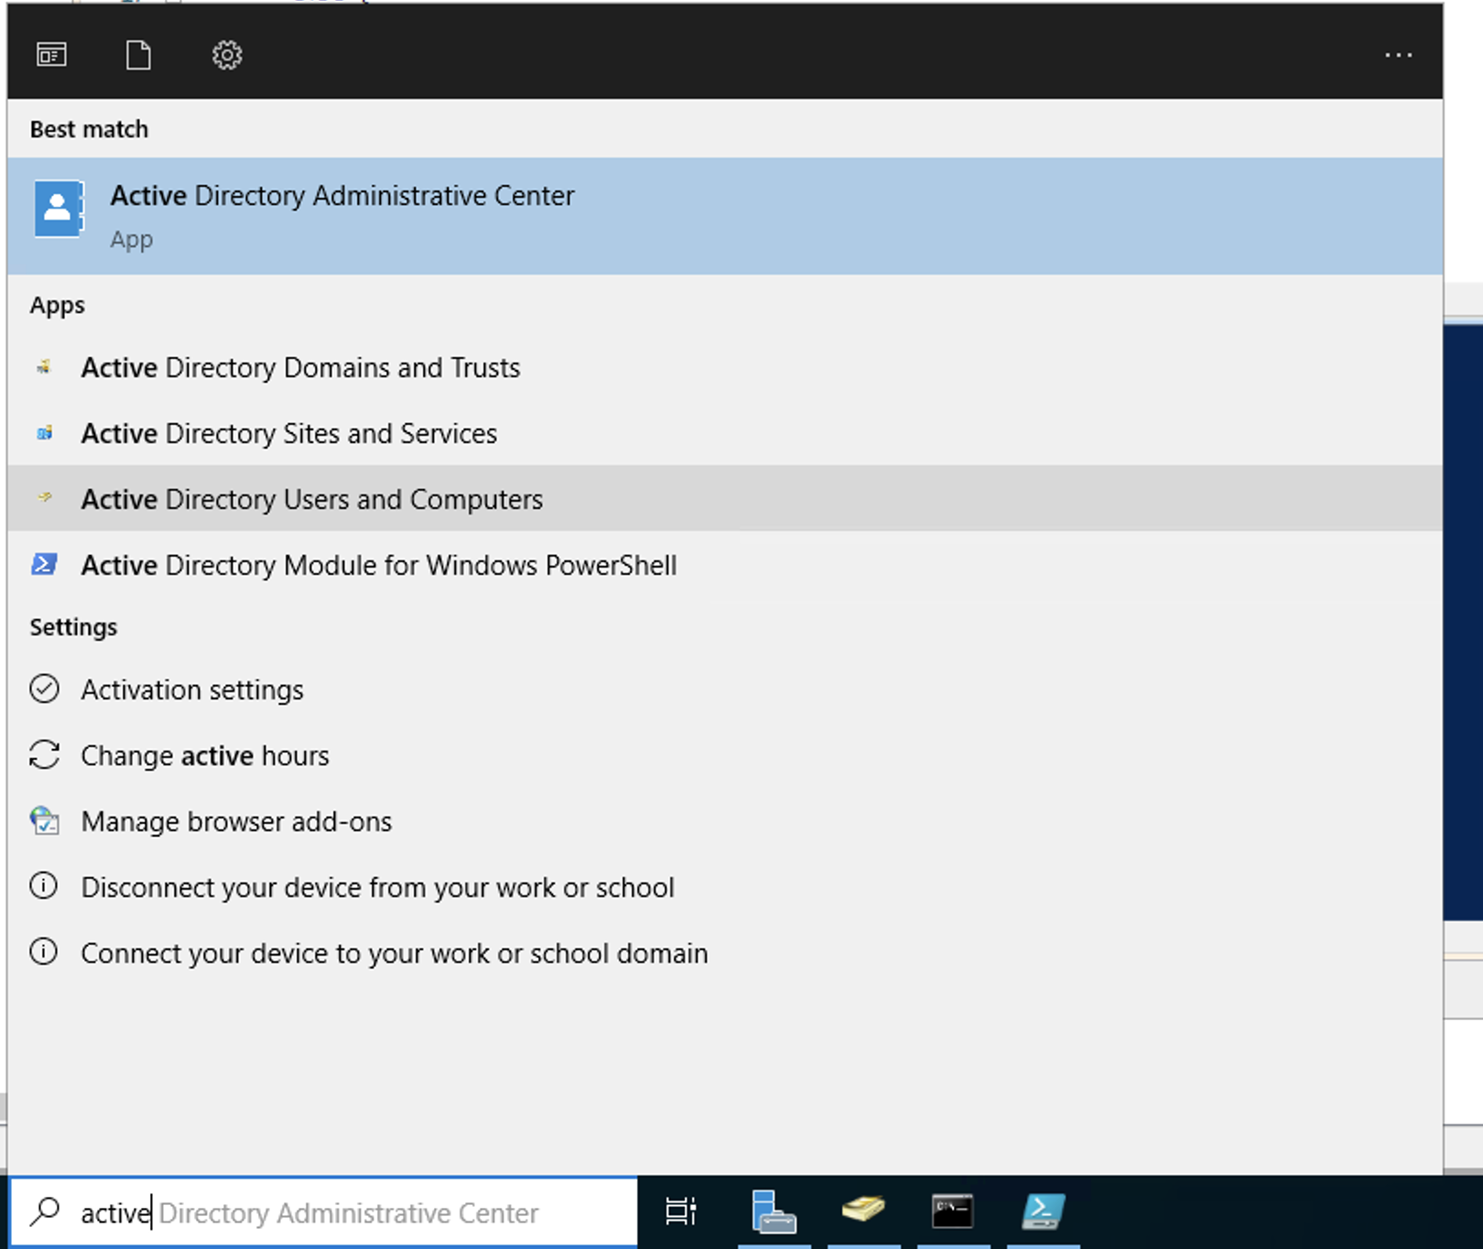Open Windows PowerShell from the taskbar

point(1043,1211)
